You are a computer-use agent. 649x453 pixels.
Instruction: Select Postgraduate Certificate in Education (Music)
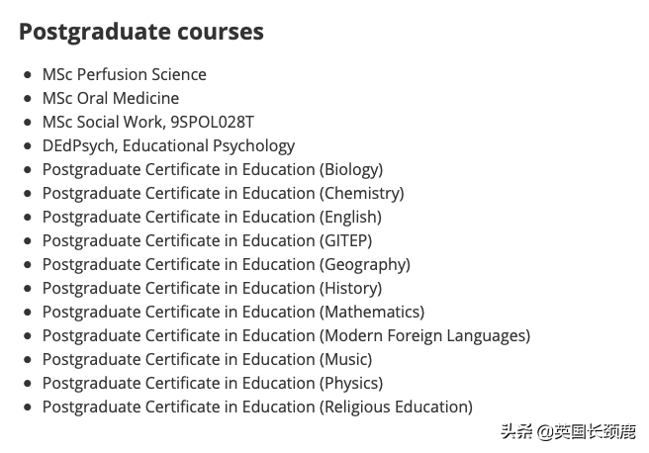coord(207,359)
